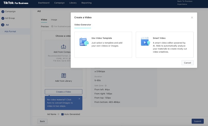The image size is (208, 126).
Task: Click the Campaign step checkmark icon
Action: point(3,12)
